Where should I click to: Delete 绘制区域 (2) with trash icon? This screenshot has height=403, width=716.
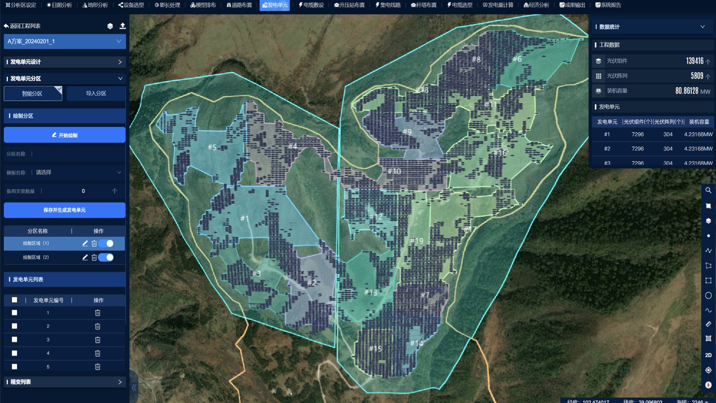click(x=95, y=257)
